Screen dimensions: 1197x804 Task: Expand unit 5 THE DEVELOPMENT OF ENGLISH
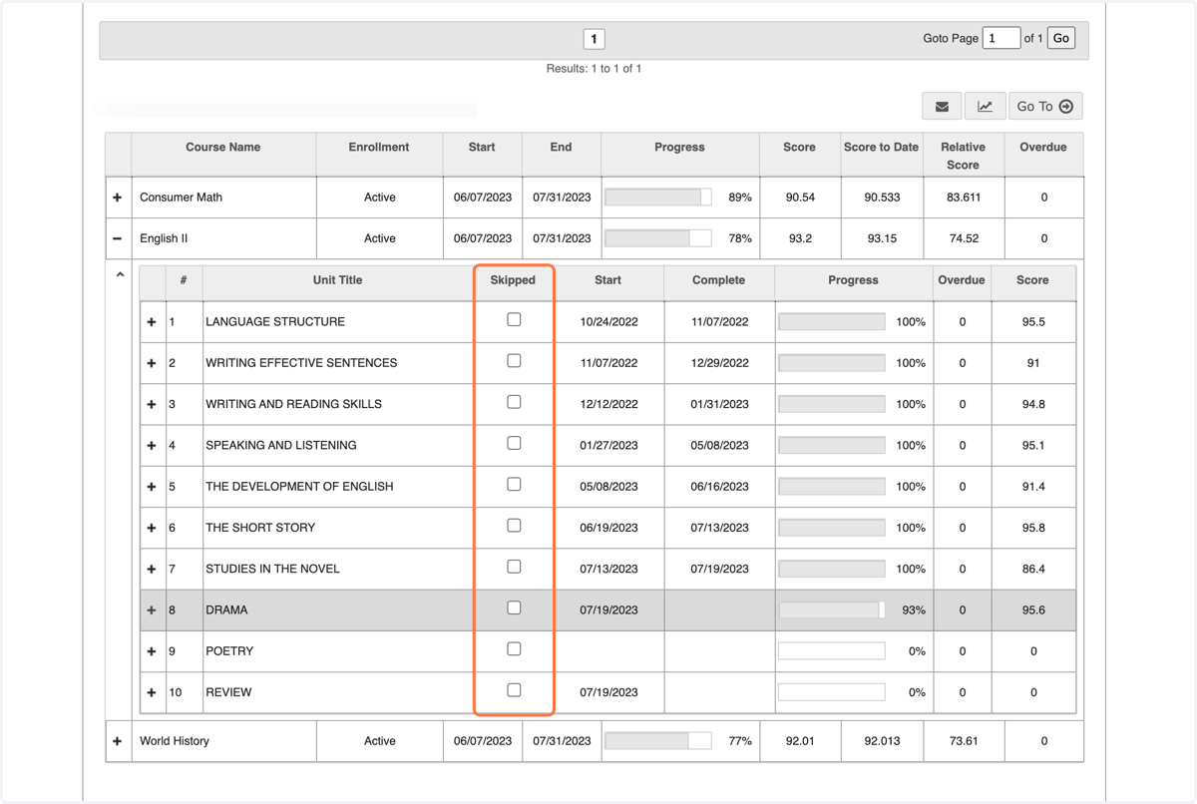(152, 487)
